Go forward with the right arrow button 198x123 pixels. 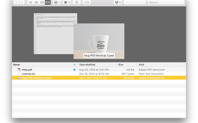(x=22, y=2)
